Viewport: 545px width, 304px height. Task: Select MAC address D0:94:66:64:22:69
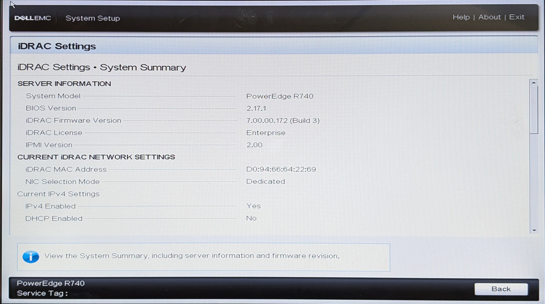[281, 169]
